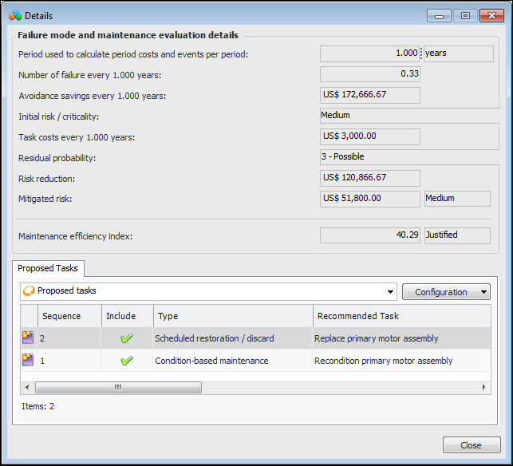This screenshot has width=513, height=466.
Task: Click the Initial risk value Medium
Action: (x=409, y=116)
